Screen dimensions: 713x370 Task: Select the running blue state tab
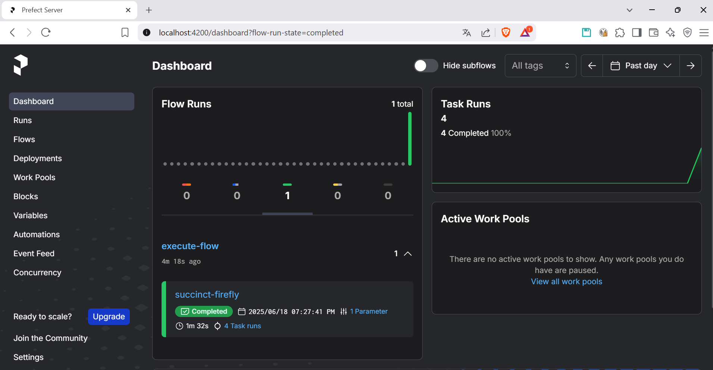click(x=237, y=192)
